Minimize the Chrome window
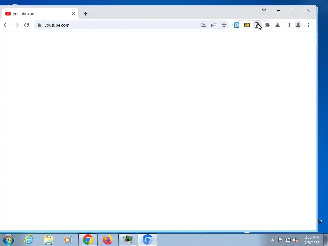 coord(279,10)
